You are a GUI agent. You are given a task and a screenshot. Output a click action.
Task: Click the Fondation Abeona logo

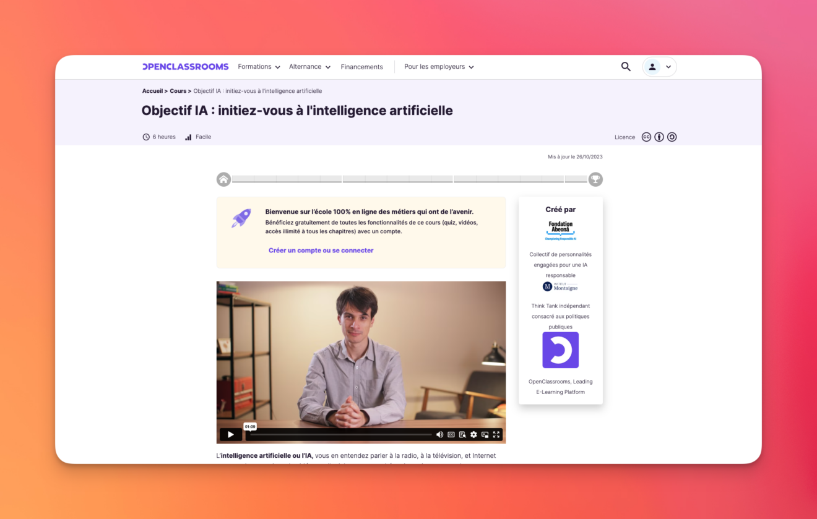[561, 230]
